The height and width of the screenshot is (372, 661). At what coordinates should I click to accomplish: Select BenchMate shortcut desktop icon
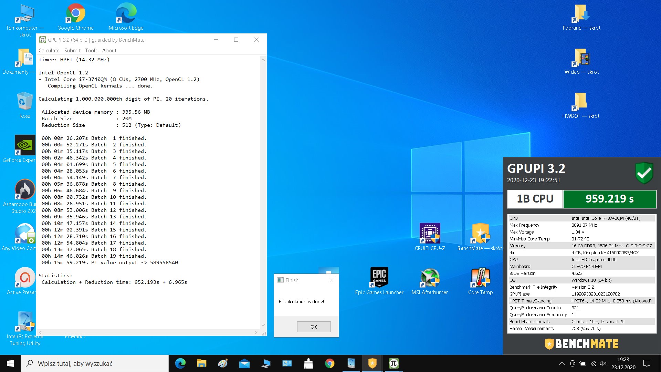[480, 237]
